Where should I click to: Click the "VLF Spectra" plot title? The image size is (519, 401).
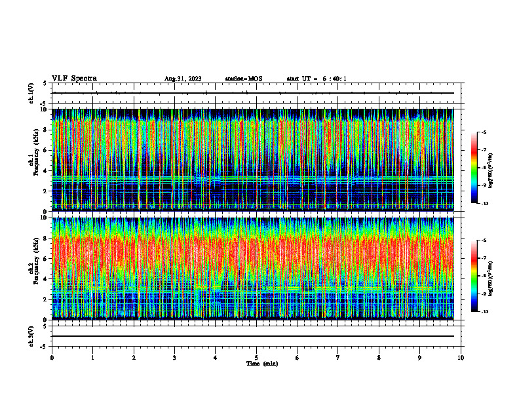74,79
